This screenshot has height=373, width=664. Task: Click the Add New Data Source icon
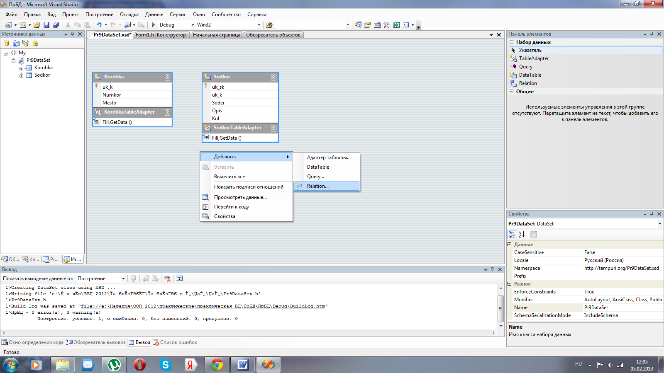[7, 43]
